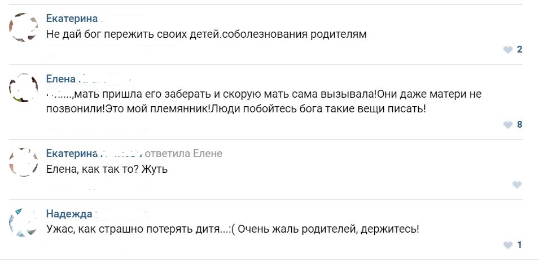Click the heart on Елена's nephew comment
539x262 pixels.
coord(508,125)
